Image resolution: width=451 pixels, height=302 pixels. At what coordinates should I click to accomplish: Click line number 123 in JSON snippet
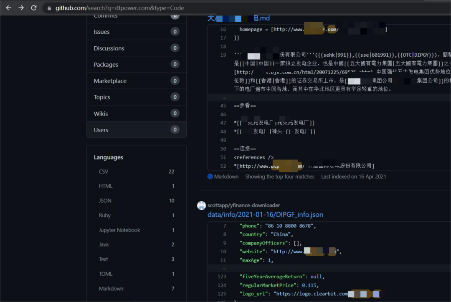(222, 277)
